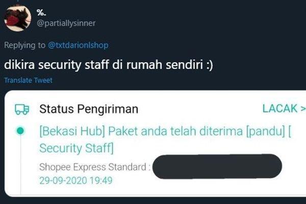Click the timeline line below the dot
306x204 pixels.
coord(20,165)
